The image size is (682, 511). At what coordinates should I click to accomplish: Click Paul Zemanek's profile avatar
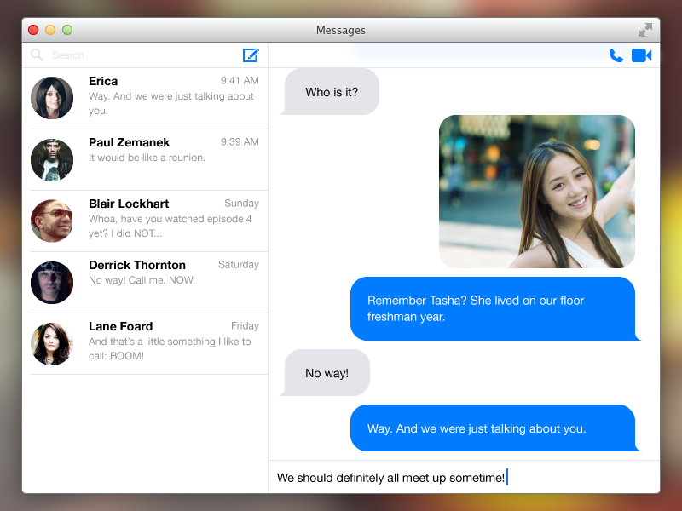(x=52, y=159)
